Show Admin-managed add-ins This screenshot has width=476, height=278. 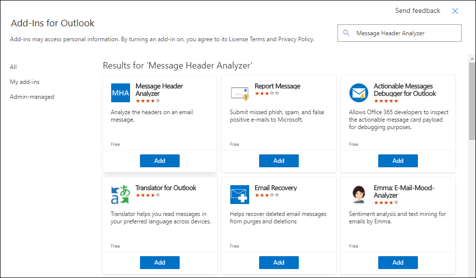(32, 97)
